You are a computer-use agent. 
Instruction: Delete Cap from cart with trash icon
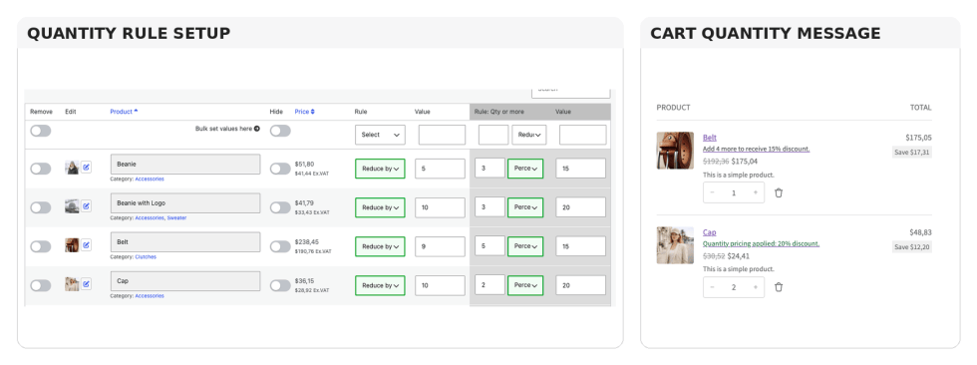779,287
